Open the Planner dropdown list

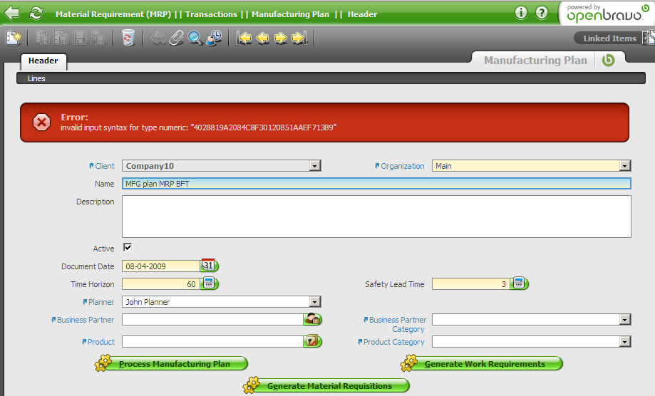click(314, 302)
